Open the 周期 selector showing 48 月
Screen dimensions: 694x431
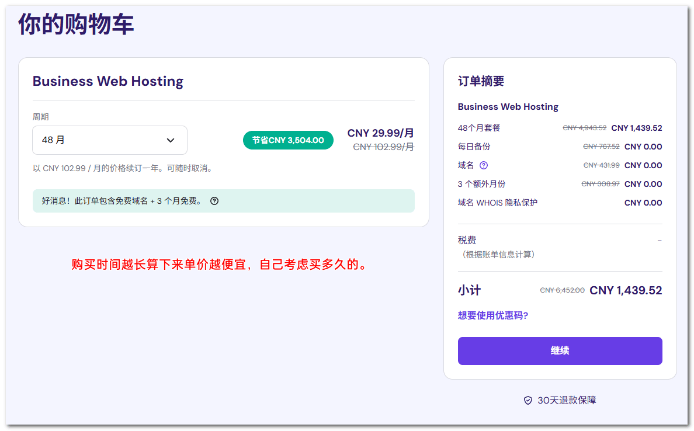click(x=110, y=140)
